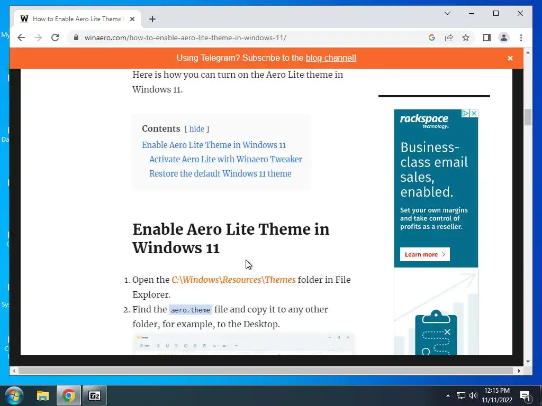Screen dimensions: 542x406
Task: Click the Chrome taskbar icon
Action: click(69, 395)
